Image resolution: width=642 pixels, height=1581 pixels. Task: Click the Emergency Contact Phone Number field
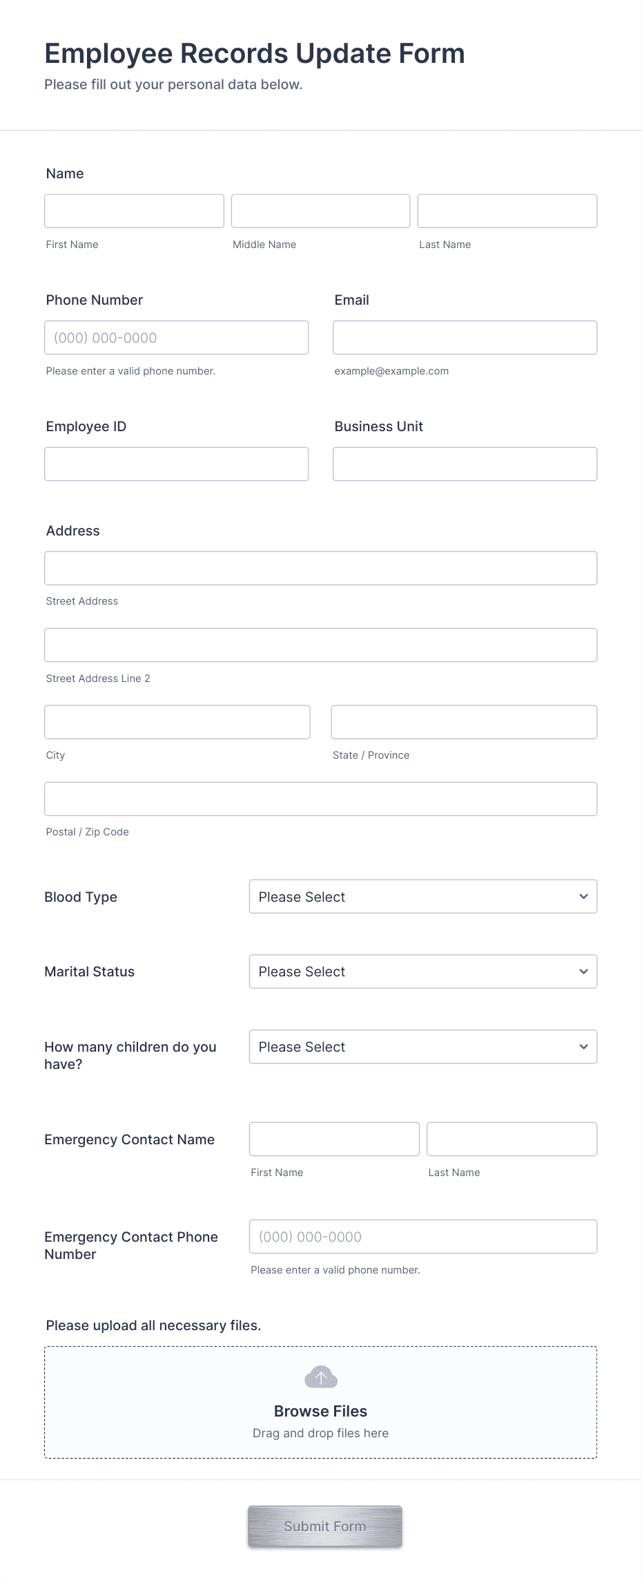(423, 1236)
